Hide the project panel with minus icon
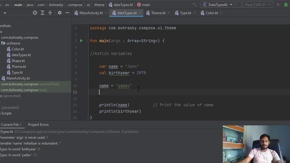 67,13
